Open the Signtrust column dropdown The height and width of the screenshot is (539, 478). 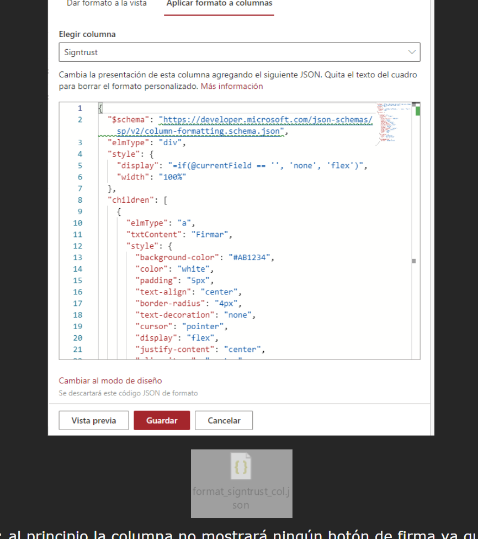coord(239,52)
